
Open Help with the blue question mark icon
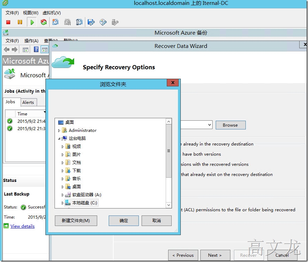(36, 49)
